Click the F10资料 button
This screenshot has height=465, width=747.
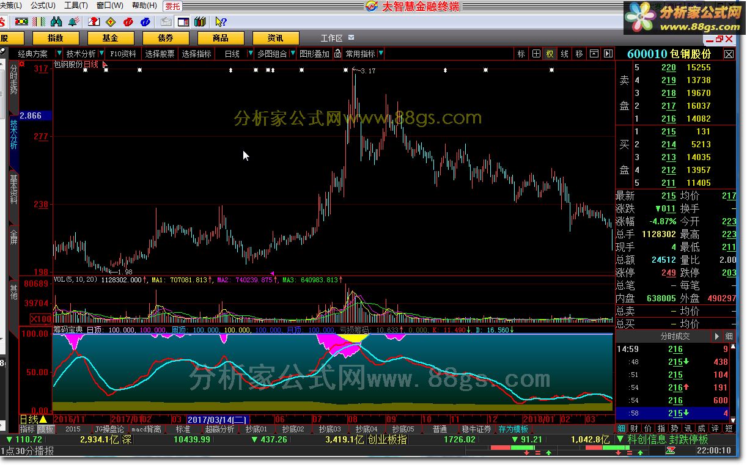coord(123,54)
